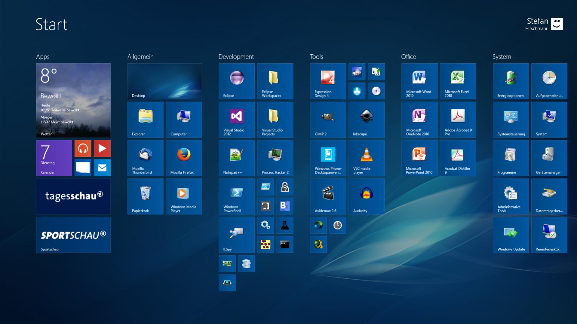The width and height of the screenshot is (577, 324).
Task: Start Mozilla Thunderbird
Action: [146, 158]
